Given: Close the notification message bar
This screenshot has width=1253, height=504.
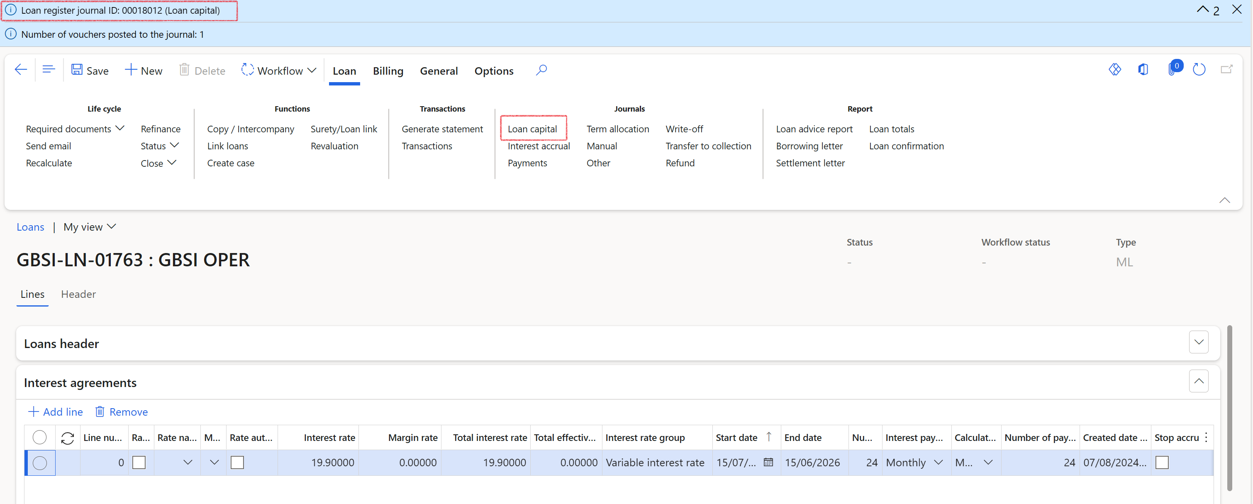Looking at the screenshot, I should [x=1236, y=9].
